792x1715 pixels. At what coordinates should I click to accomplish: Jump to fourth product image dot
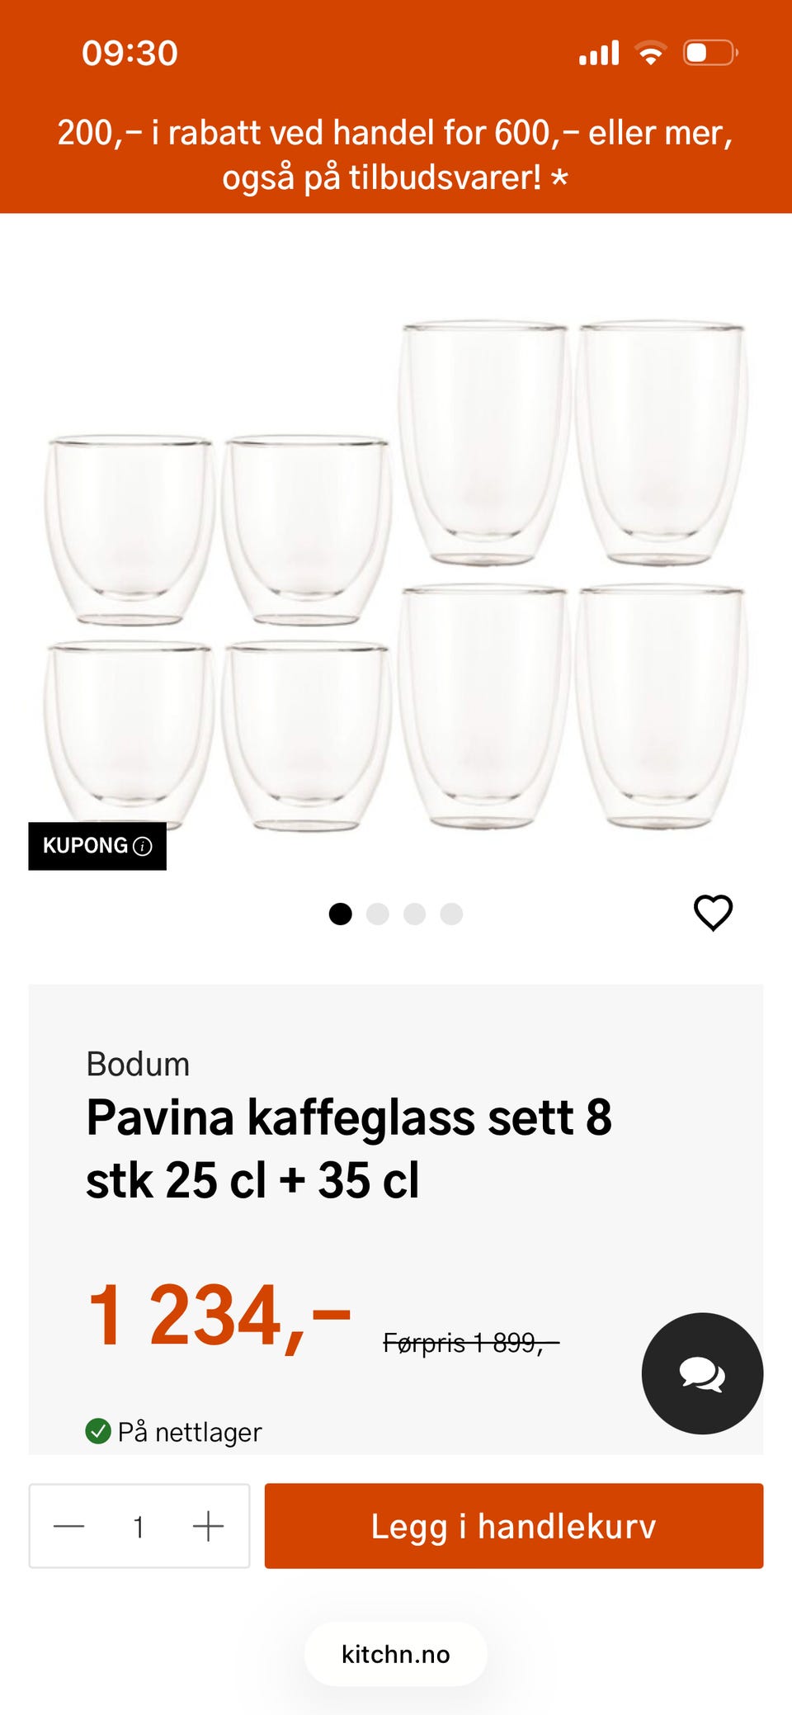point(451,914)
